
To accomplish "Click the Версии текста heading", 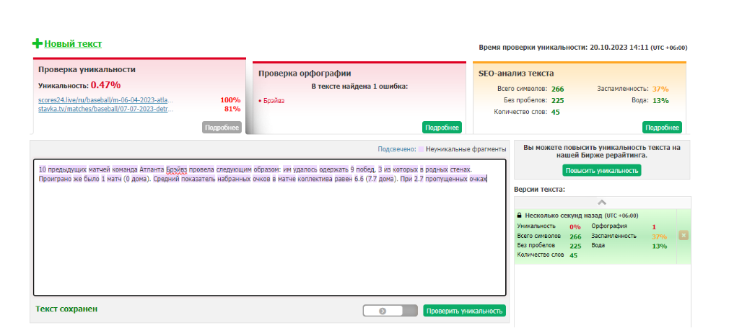I will pyautogui.click(x=539, y=190).
